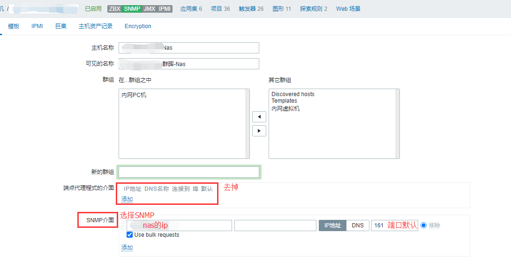Open the 模板 tab
Screen dimensions: 511x263
[x=14, y=26]
